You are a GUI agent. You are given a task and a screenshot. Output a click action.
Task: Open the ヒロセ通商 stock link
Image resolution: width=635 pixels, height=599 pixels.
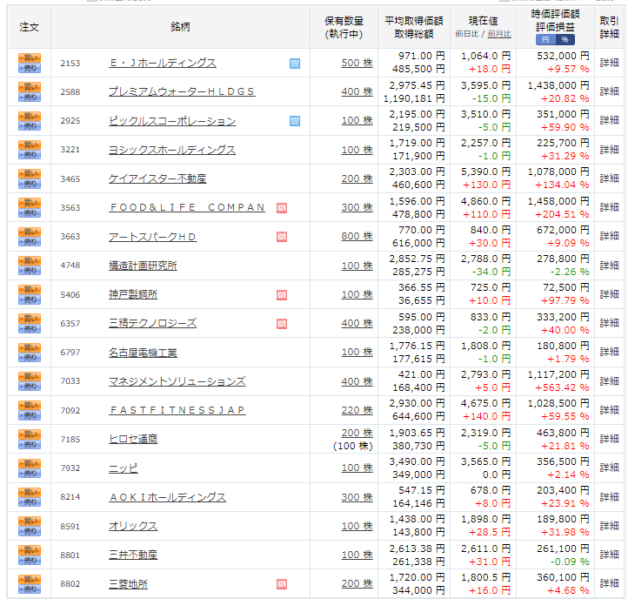click(x=133, y=439)
